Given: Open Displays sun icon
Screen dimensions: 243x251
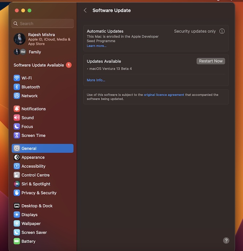Looking at the screenshot, I should click(16, 215).
